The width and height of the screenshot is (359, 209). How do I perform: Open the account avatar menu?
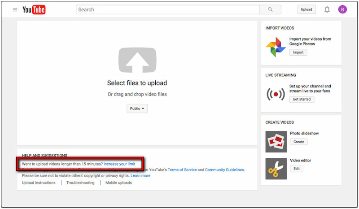click(x=342, y=9)
